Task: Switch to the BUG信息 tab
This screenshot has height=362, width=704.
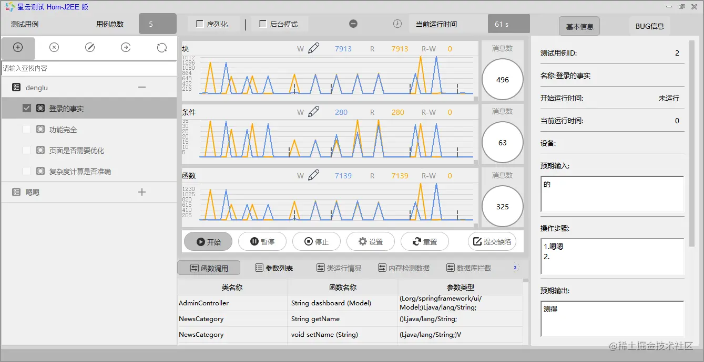Action: 649,26
